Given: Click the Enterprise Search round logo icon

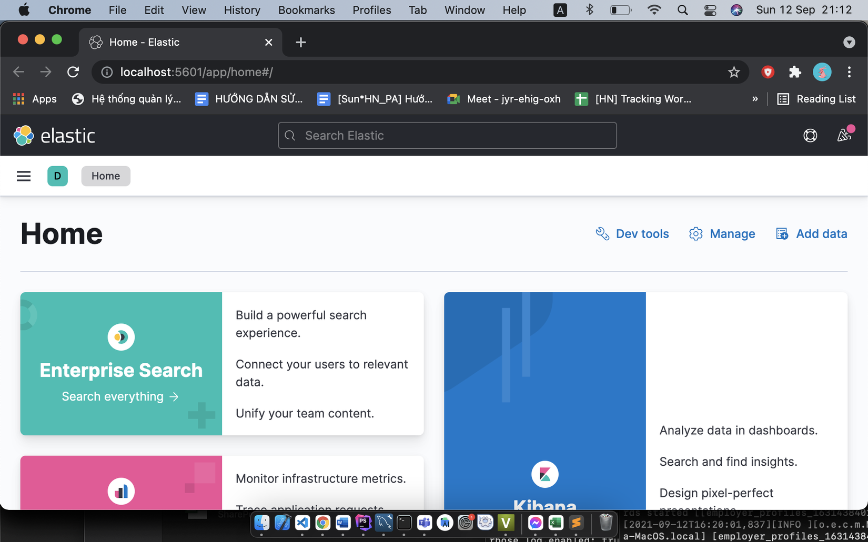Looking at the screenshot, I should tap(121, 337).
